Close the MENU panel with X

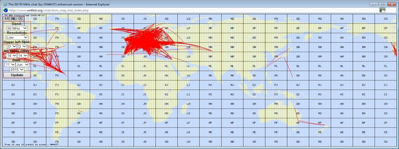tap(21, 18)
